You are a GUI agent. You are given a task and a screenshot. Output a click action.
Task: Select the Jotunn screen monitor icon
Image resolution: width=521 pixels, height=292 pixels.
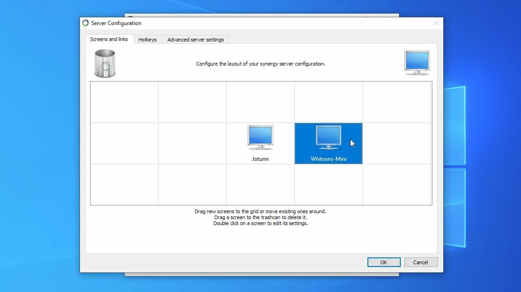point(260,137)
